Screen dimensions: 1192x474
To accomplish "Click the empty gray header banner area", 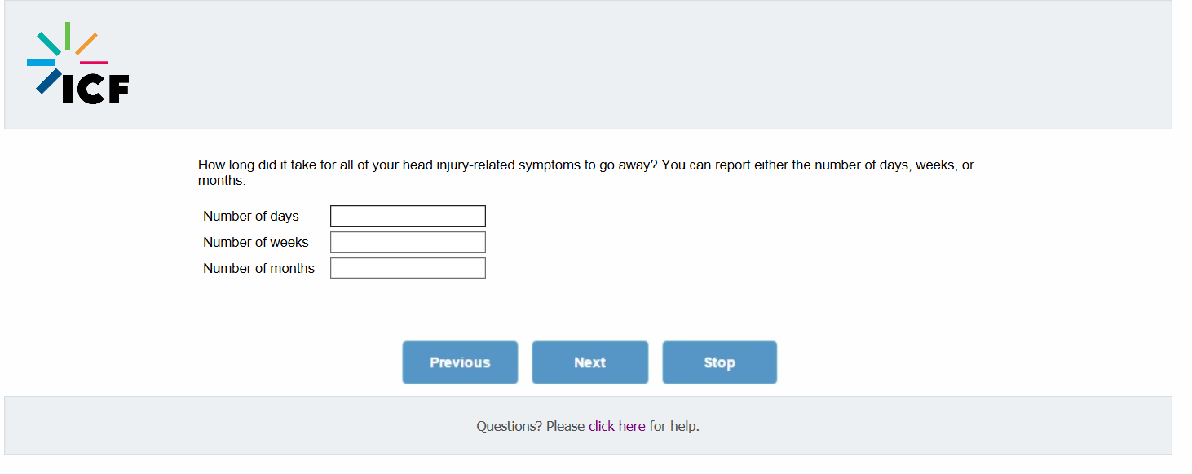I will point(652,65).
